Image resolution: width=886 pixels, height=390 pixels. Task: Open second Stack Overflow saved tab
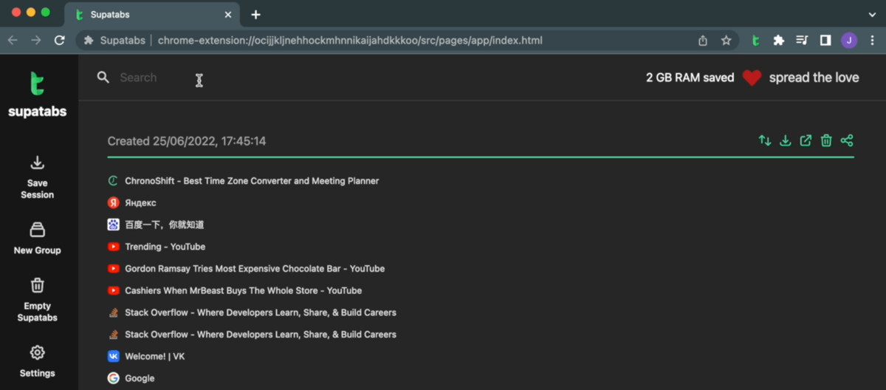point(261,335)
